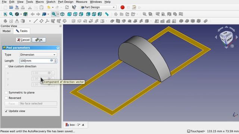
Task: Save the current document
Action: [17, 7]
